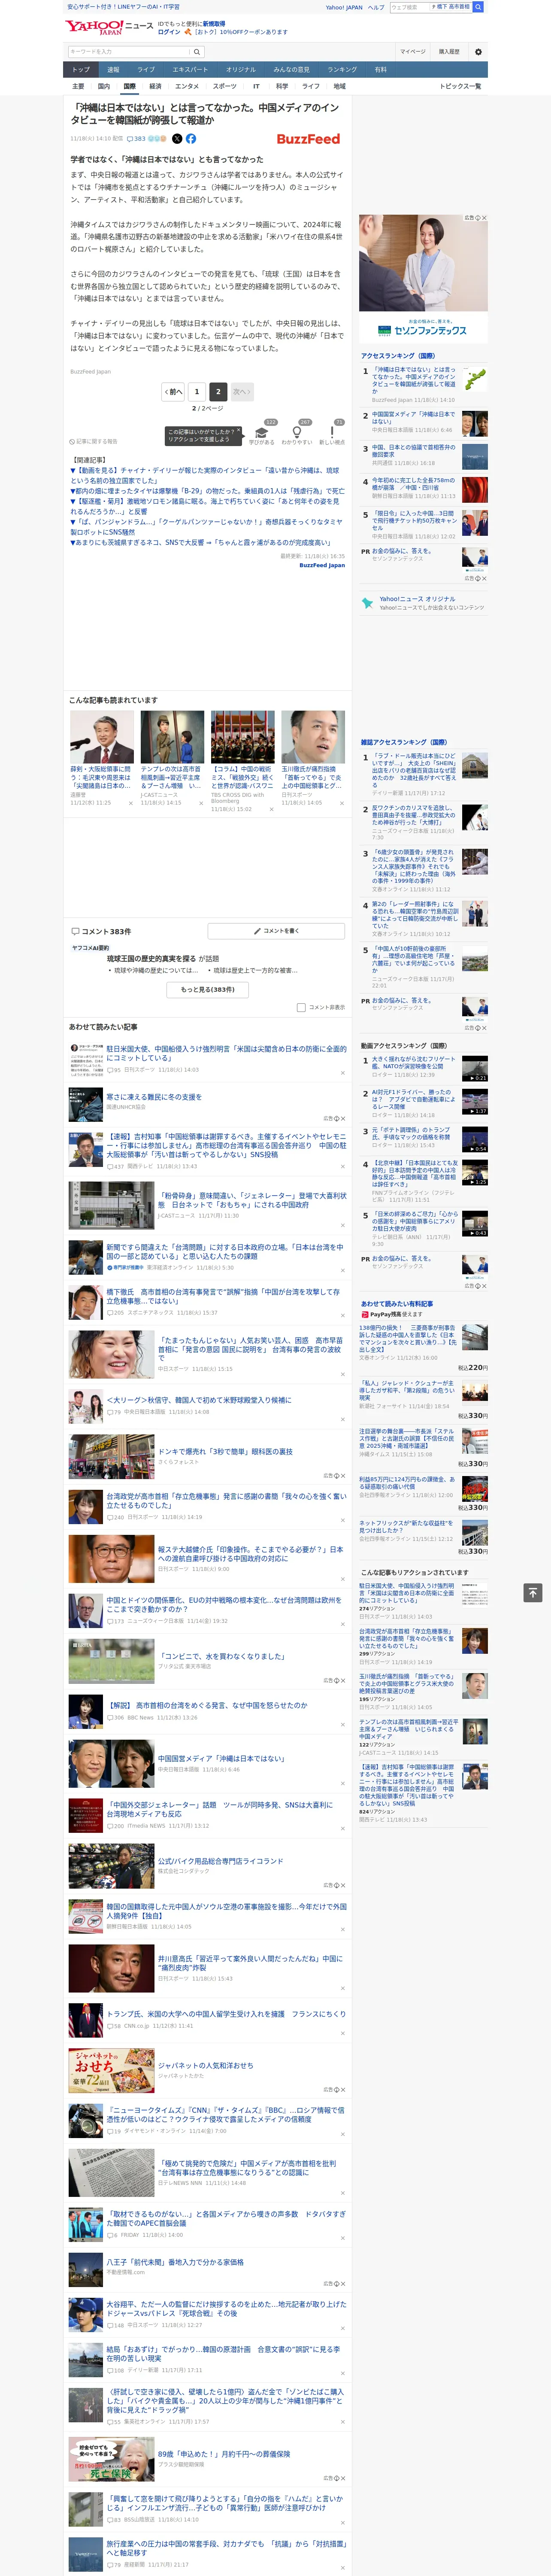
Task: Open the コメントを書く button
Action: [277, 931]
